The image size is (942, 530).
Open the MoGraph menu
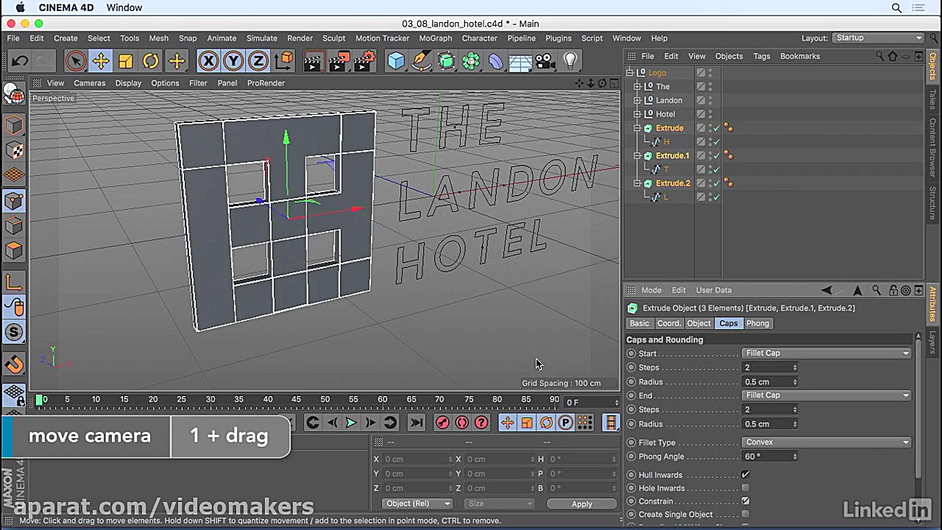(435, 38)
